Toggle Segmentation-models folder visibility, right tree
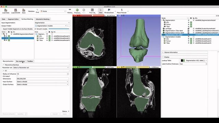Image resolution: width=219 pixels, height=123 pixels. pyautogui.click(x=189, y=37)
